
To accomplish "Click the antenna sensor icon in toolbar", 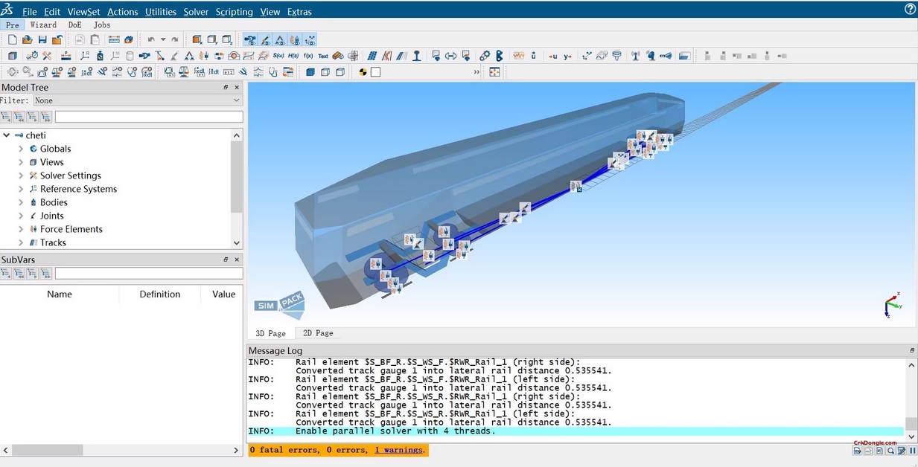I will [636, 56].
